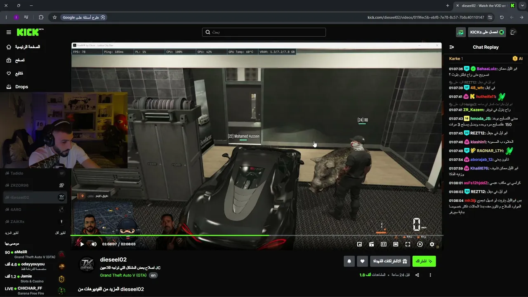Click the gift subscriptions (الاشتراكات المهداة) button
Image resolution: width=528 pixels, height=297 pixels.
point(390,261)
